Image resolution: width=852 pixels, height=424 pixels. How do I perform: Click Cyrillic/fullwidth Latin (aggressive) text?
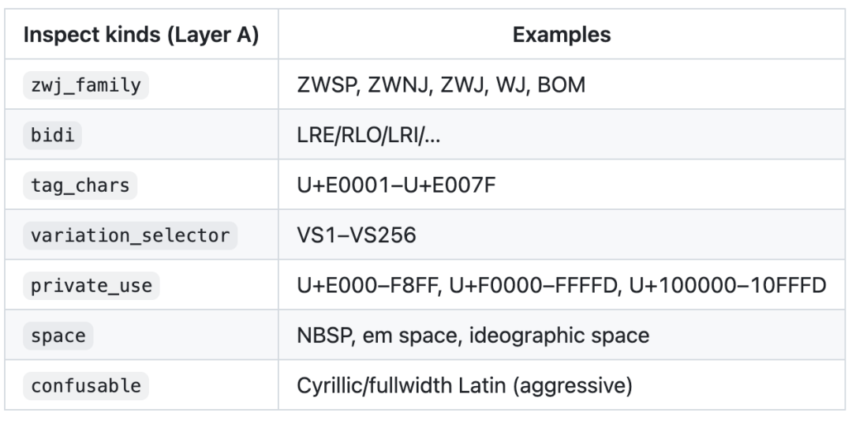(x=465, y=385)
